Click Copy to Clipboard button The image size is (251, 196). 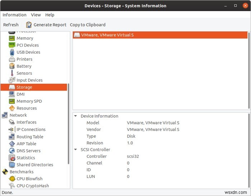tap(87, 25)
